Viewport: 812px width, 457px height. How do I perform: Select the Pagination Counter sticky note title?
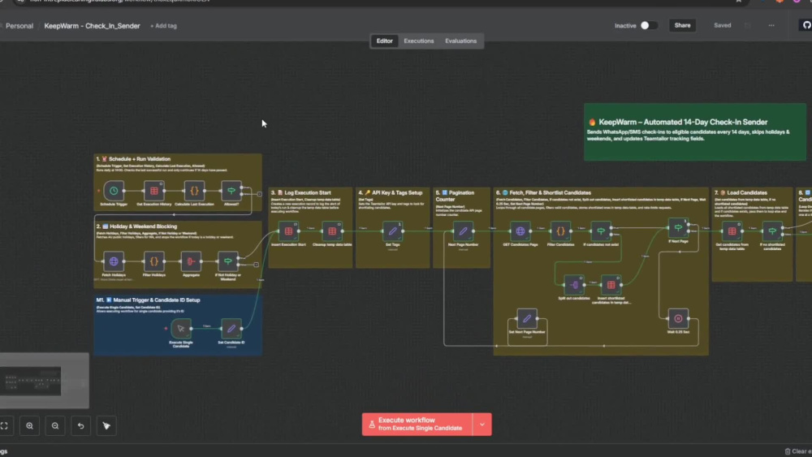456,196
